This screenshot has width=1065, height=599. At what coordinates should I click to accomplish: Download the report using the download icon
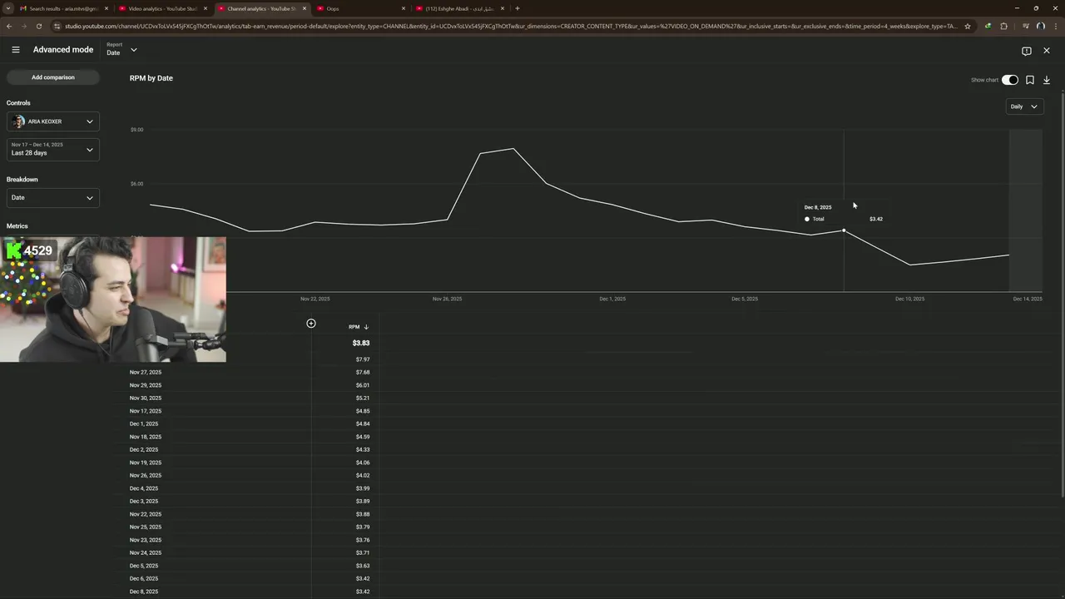(1047, 80)
